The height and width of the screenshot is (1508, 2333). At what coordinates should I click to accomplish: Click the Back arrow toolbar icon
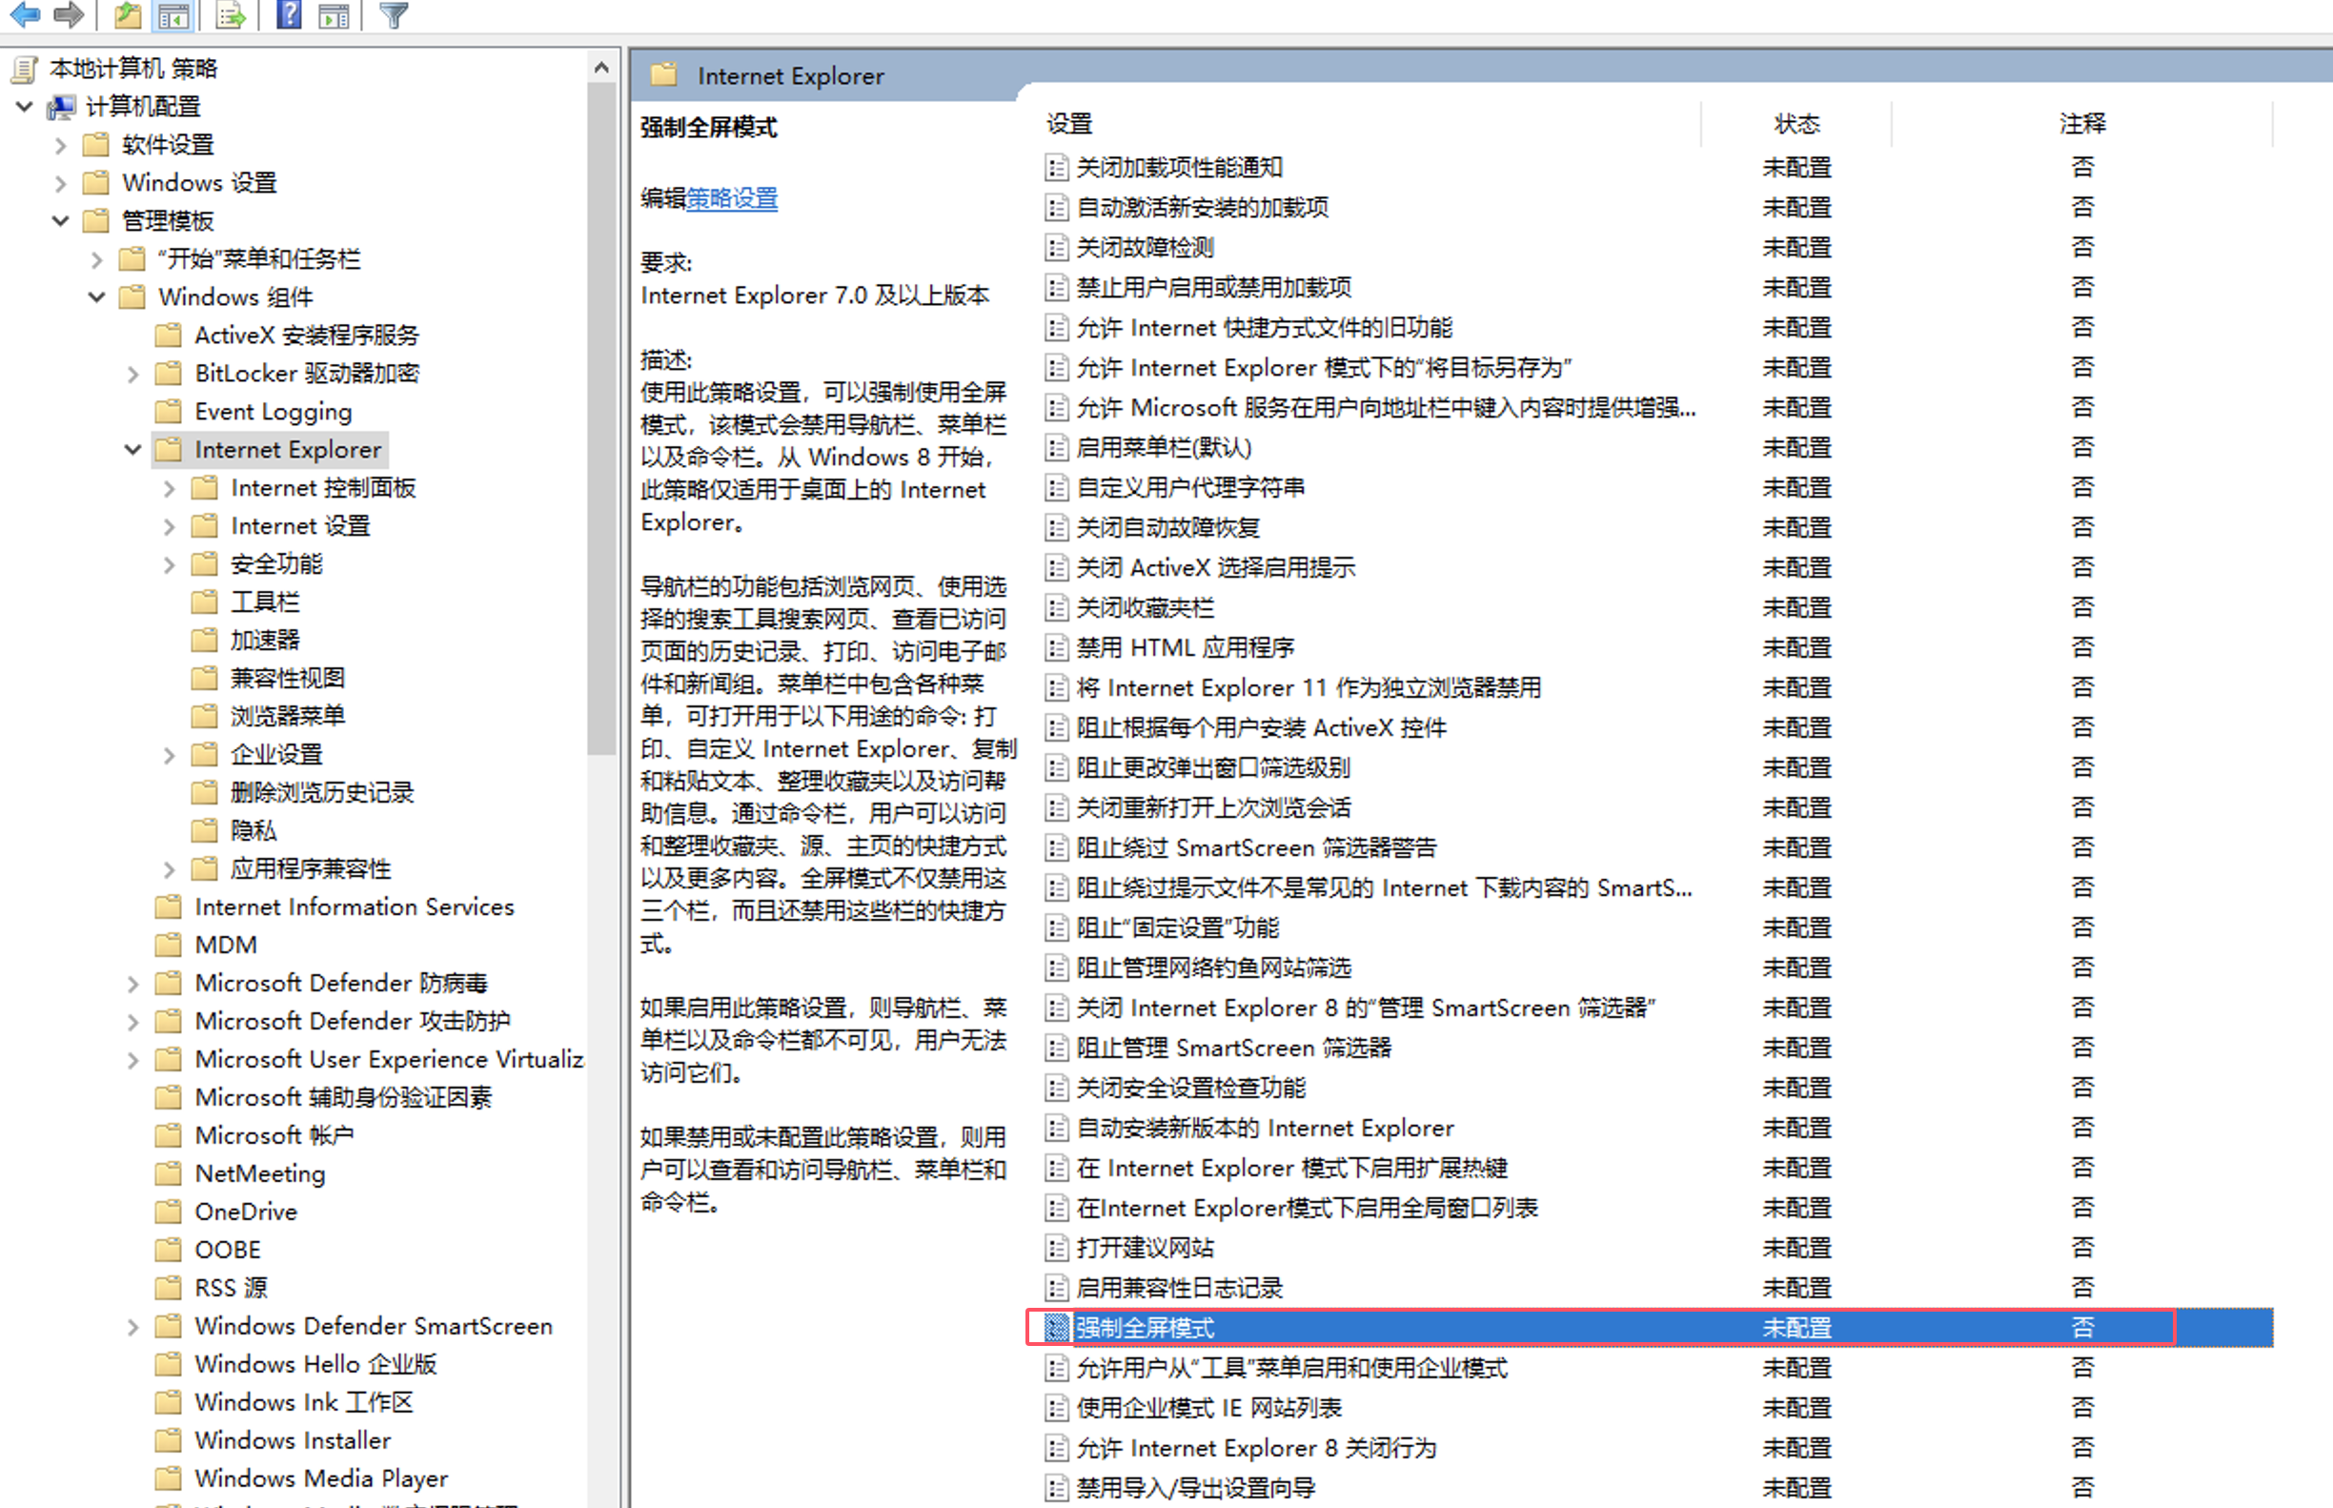click(x=25, y=13)
